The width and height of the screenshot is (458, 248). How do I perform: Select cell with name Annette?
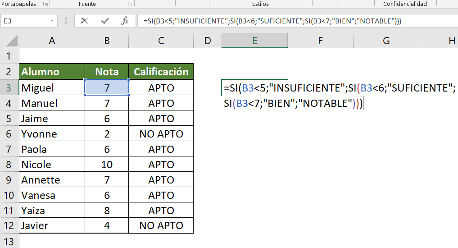(x=52, y=179)
